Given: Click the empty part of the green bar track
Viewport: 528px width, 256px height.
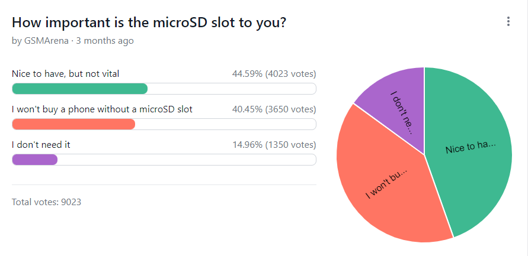Looking at the screenshot, I should tap(231, 89).
